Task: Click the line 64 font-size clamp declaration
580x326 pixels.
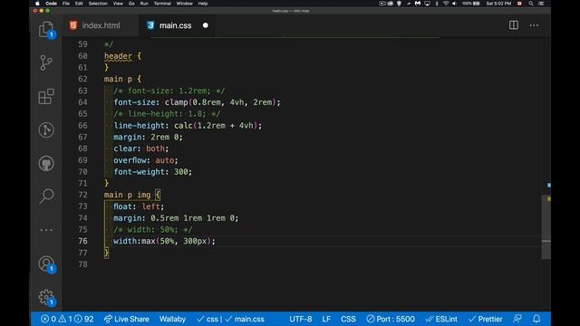Action: coord(198,102)
